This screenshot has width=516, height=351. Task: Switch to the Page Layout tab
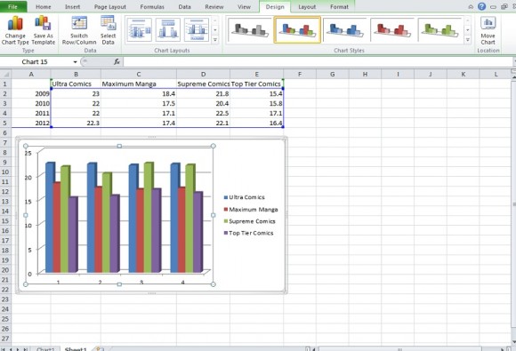click(110, 6)
